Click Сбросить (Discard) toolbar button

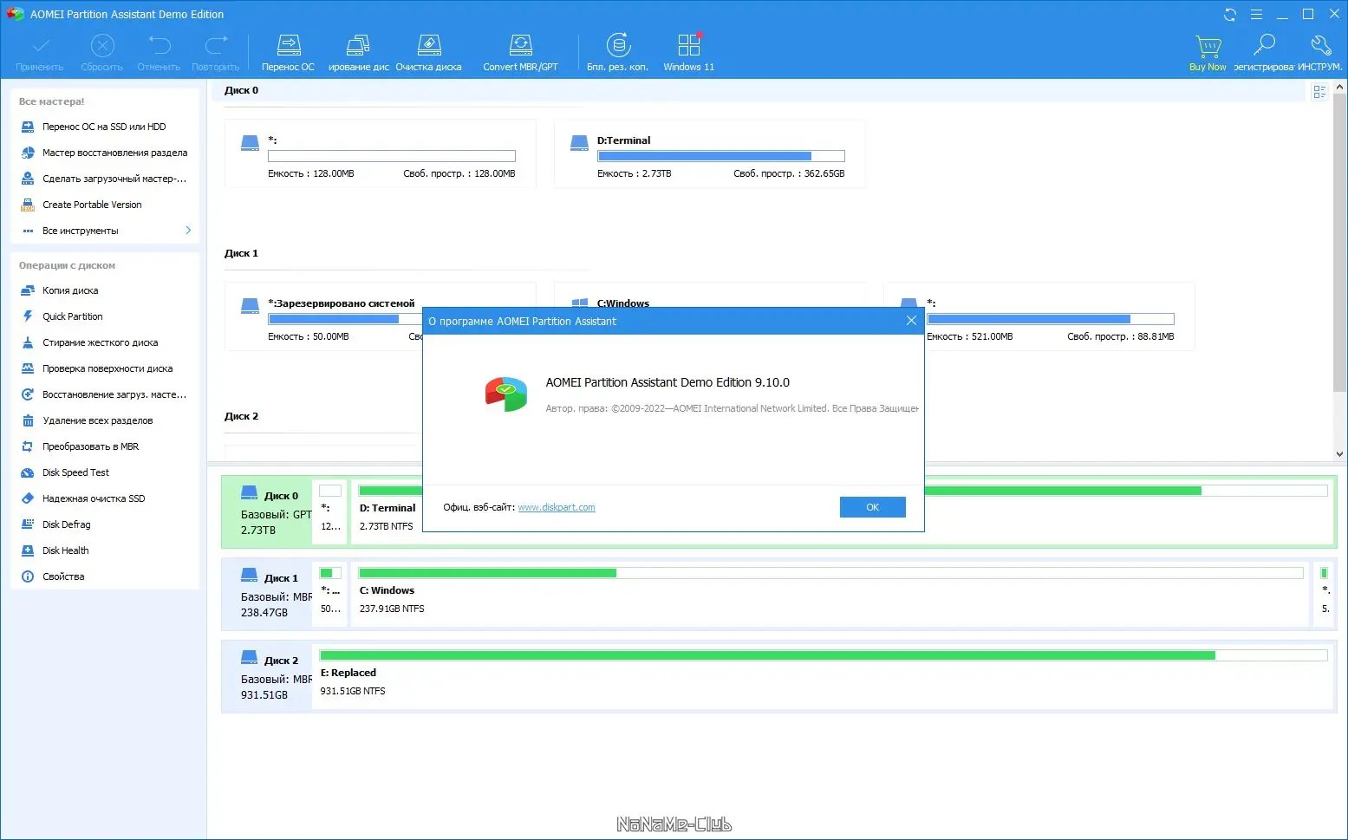(x=102, y=53)
